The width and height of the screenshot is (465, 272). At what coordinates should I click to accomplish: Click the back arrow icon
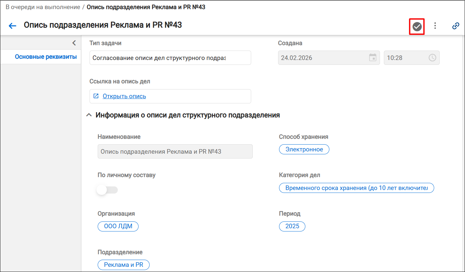click(x=12, y=26)
